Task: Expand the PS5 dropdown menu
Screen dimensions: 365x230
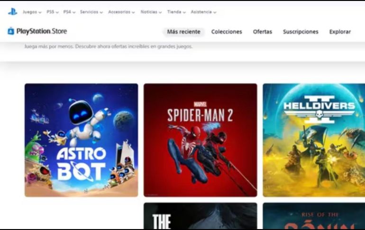Action: coord(52,12)
